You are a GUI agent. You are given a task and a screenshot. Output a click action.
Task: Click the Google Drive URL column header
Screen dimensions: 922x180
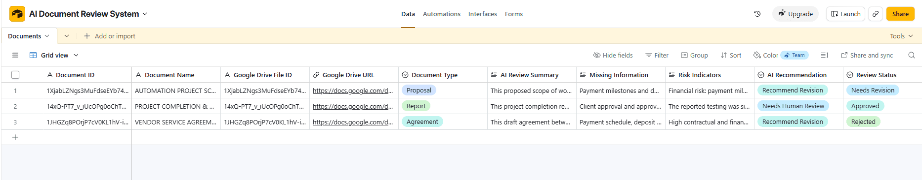point(354,75)
